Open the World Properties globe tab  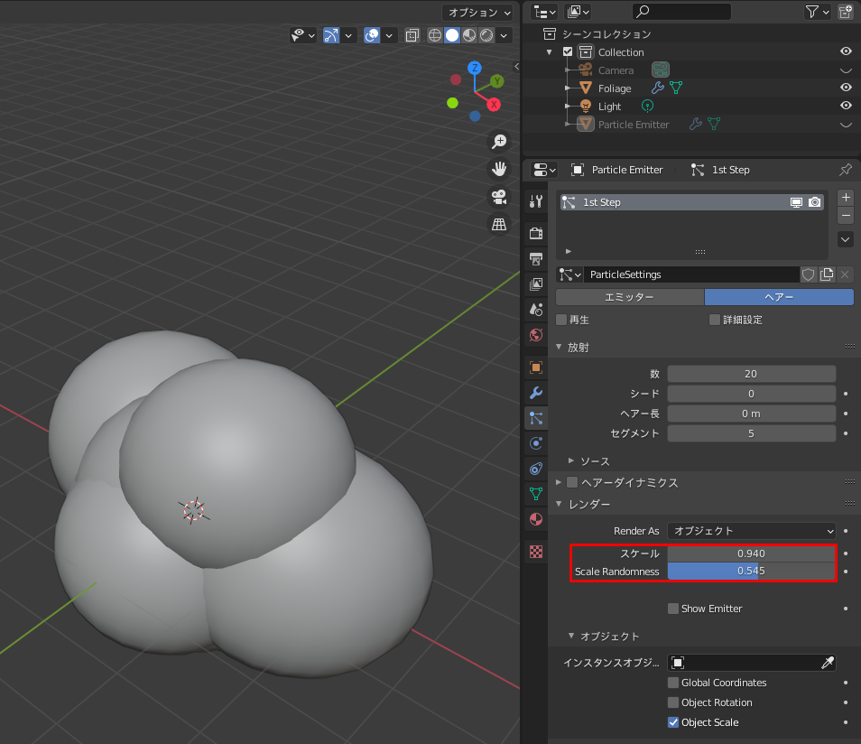[536, 335]
